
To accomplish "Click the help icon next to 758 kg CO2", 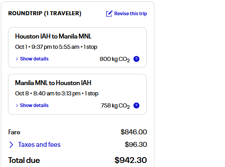I will coord(136,106).
